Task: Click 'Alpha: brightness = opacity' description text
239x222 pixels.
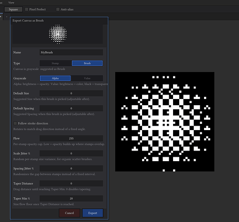Action: pyautogui.click(x=61, y=84)
